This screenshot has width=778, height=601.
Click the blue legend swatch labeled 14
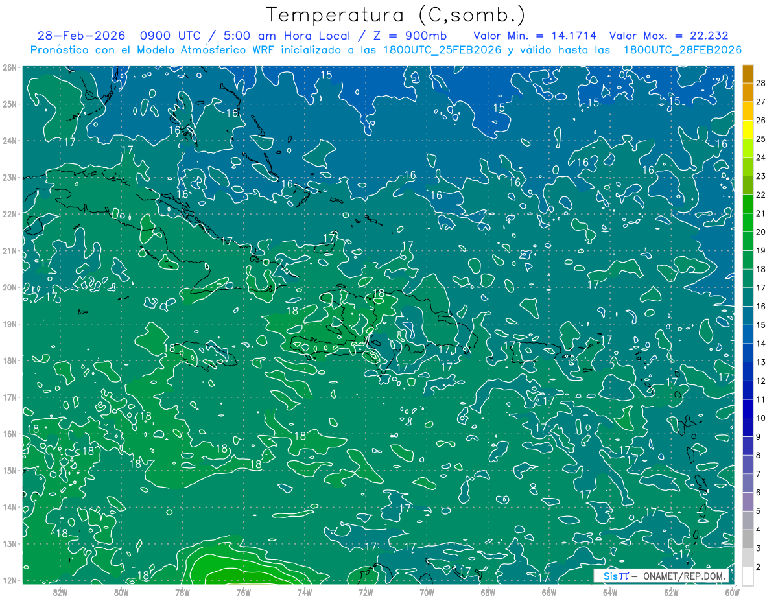coord(748,335)
